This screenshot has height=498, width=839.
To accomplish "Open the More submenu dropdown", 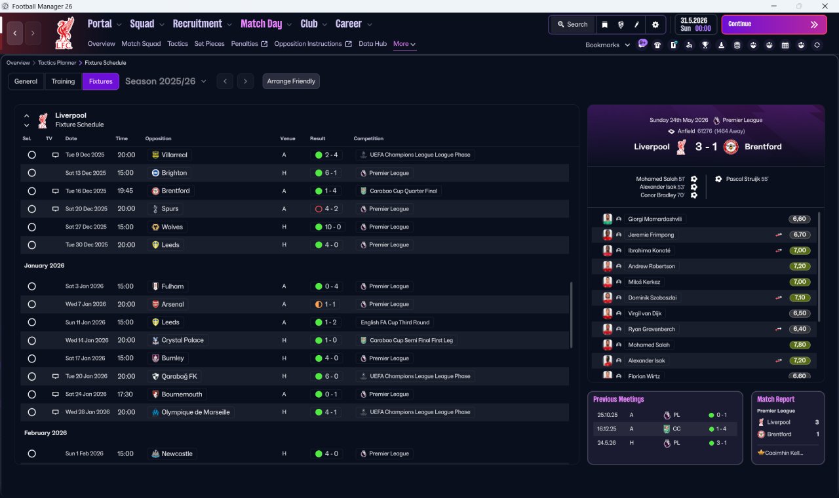I will 404,44.
